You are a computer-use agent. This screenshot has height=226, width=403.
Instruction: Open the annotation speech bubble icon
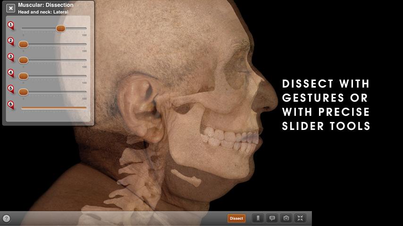click(x=272, y=218)
